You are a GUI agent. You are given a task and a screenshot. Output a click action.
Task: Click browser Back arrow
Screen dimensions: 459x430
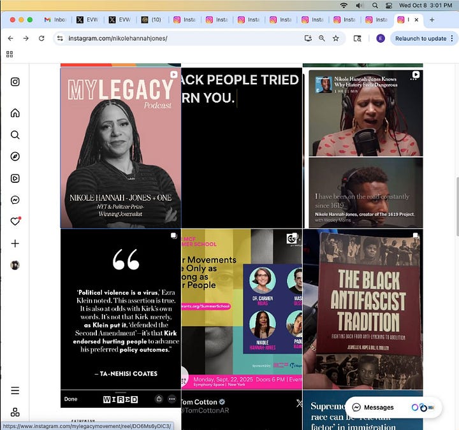pyautogui.click(x=11, y=38)
